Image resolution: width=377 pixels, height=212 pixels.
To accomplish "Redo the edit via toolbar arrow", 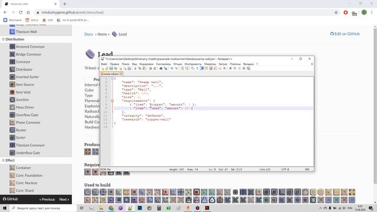I will [155, 68].
